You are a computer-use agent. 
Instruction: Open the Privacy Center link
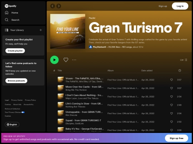(x=17, y=100)
